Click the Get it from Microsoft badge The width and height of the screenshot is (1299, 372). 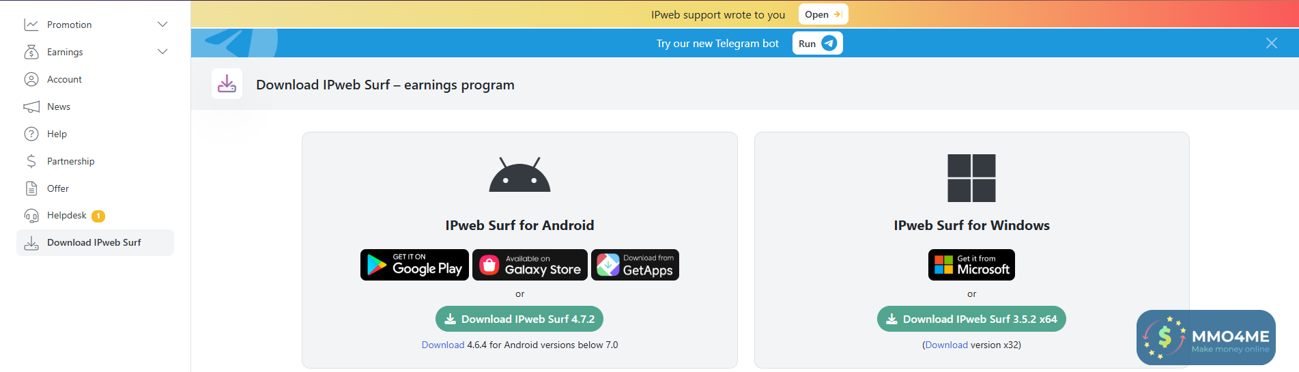click(x=971, y=265)
